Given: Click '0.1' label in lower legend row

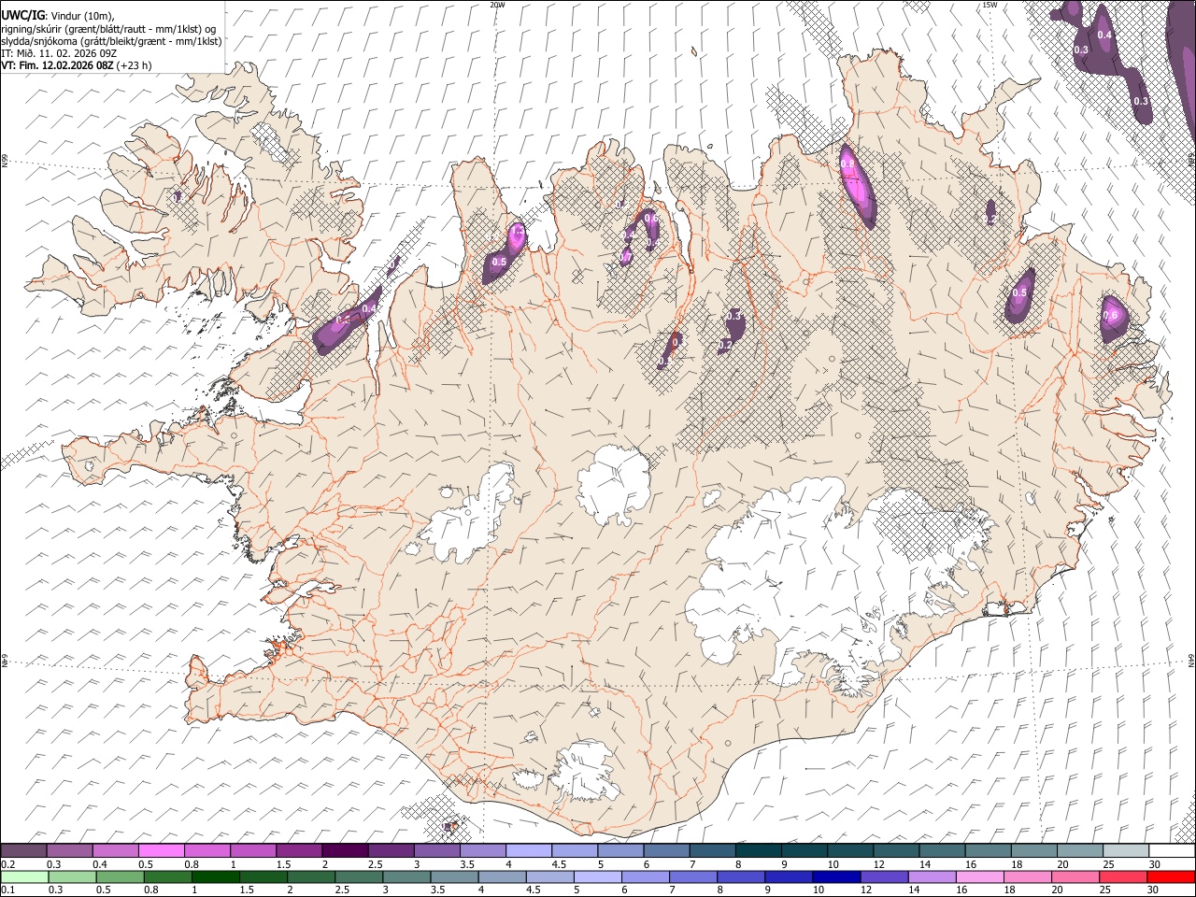Looking at the screenshot, I should [x=8, y=890].
